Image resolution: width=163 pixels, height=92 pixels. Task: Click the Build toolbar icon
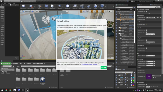95,7
